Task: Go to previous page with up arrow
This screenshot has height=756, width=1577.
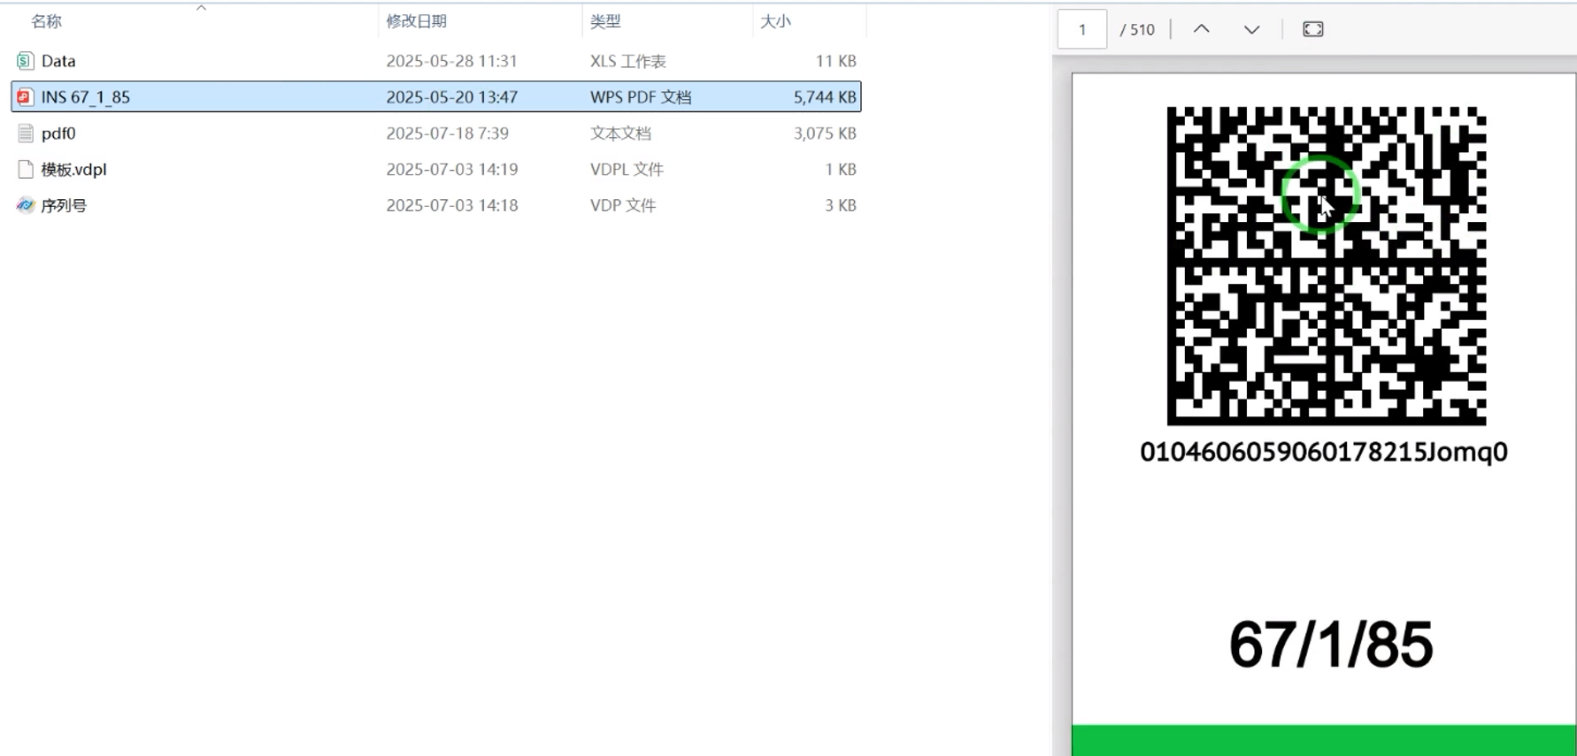Action: pos(1201,29)
